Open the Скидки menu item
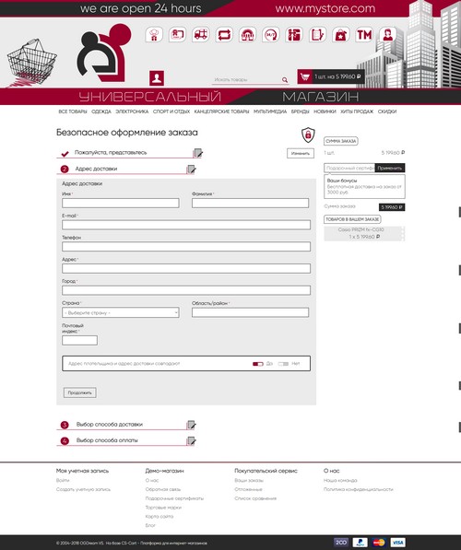This screenshot has width=461, height=550. (387, 111)
